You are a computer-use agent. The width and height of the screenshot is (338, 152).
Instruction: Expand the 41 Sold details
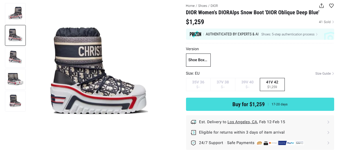tap(326, 22)
